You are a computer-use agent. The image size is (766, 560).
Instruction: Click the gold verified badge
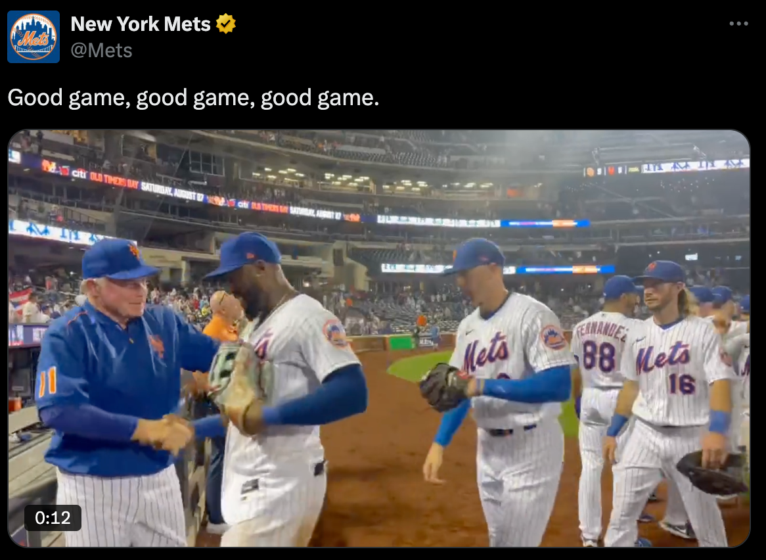tap(226, 24)
